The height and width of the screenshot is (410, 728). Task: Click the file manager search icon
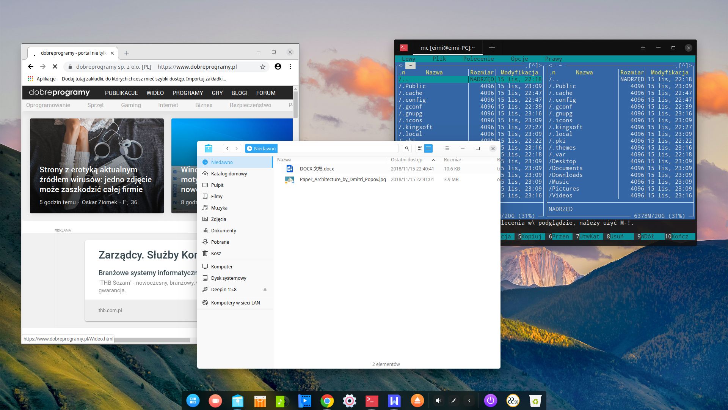pos(407,148)
